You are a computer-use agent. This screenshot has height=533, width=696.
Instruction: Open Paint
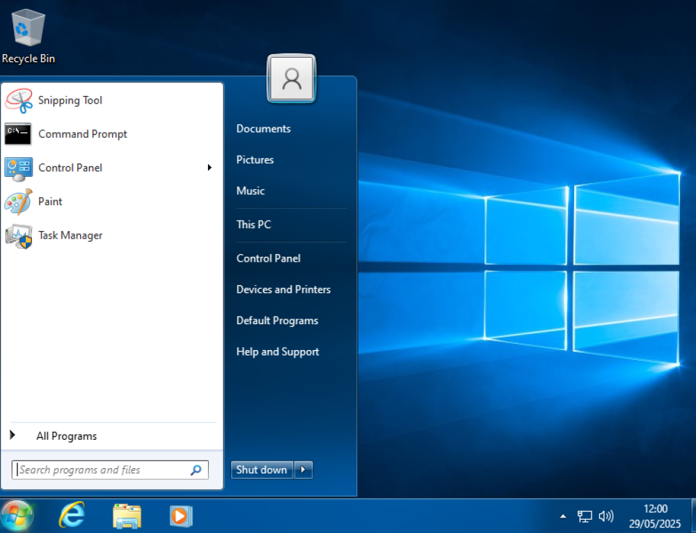(x=50, y=201)
